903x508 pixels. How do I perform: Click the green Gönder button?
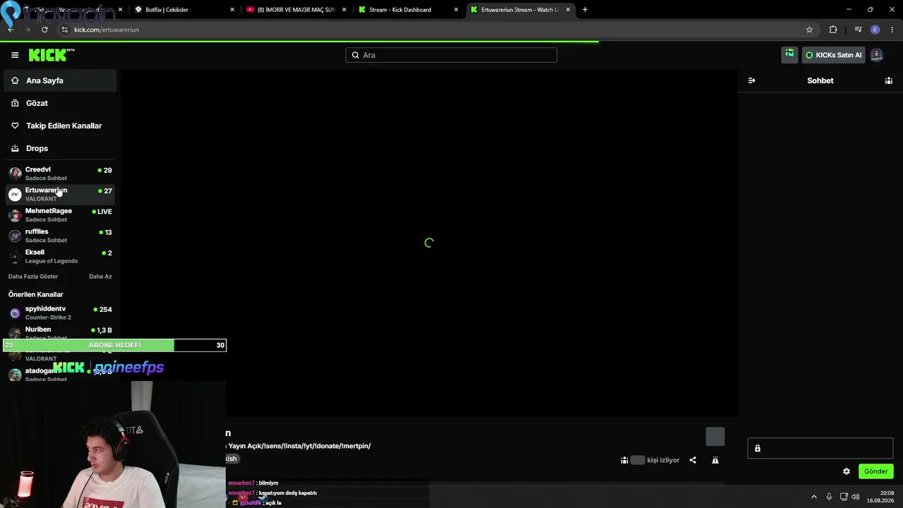pyautogui.click(x=876, y=471)
